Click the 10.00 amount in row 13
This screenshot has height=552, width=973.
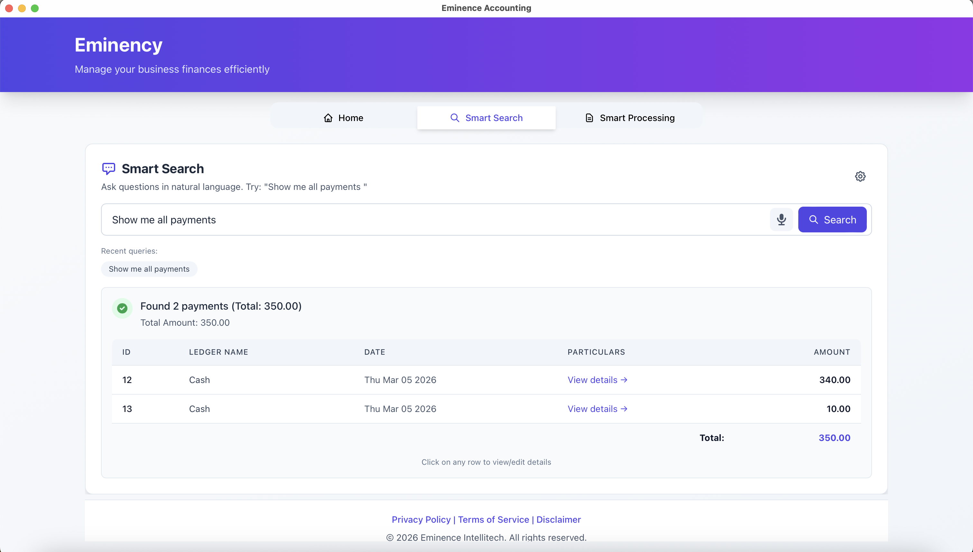pos(838,409)
